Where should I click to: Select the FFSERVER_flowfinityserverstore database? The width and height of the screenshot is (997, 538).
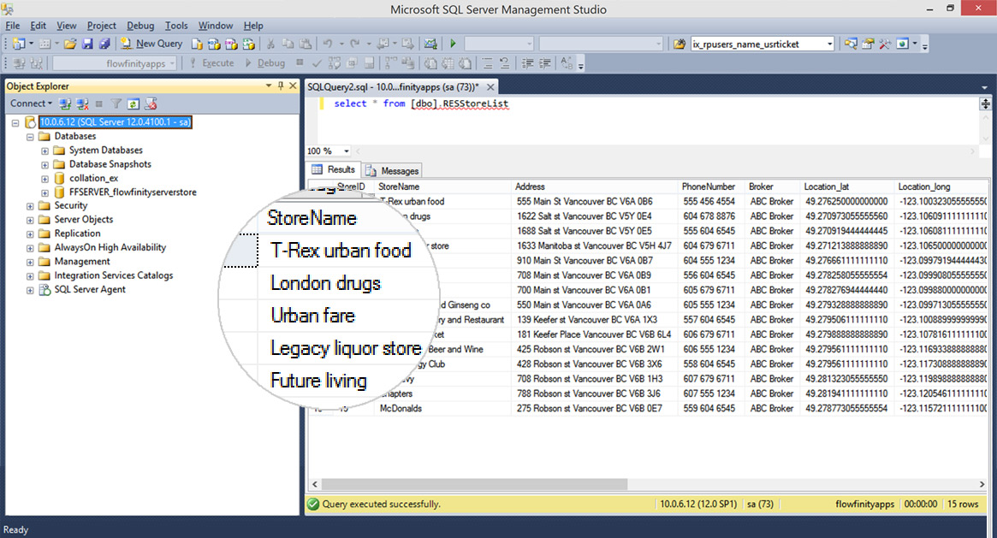132,192
